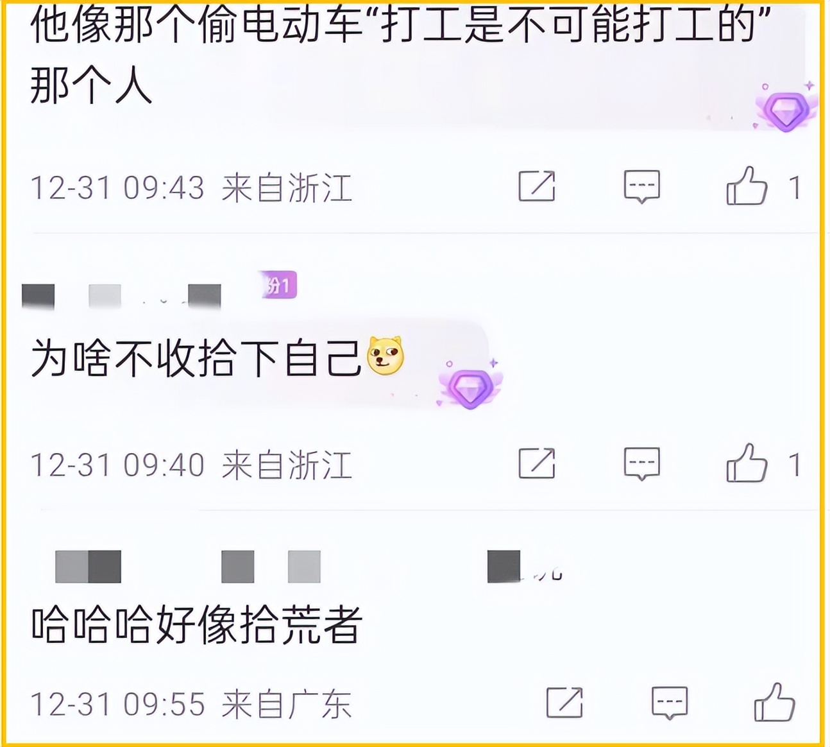Select the comment text 为啥不收拾下自己

[196, 357]
